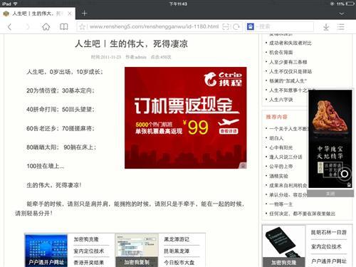Image resolution: width=356 pixels, height=267 pixels.
Task: Click the search engine logo icon
Action: click(251, 26)
